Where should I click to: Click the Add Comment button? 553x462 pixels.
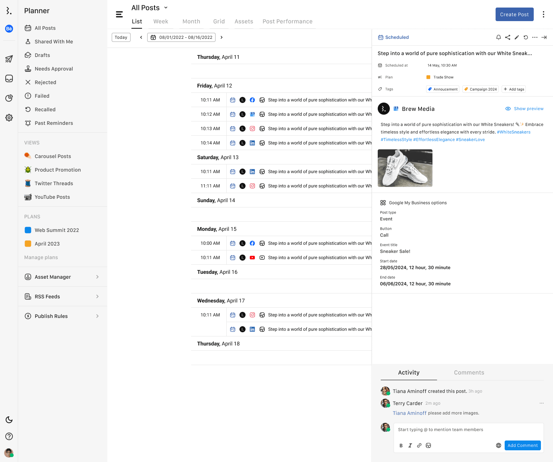(x=522, y=445)
